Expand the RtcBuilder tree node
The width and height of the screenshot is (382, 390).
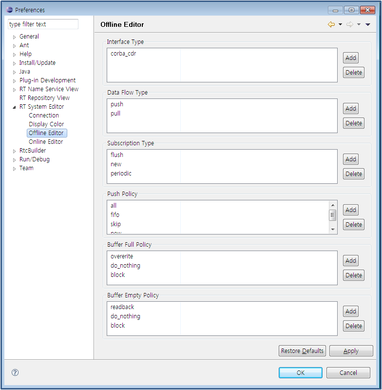[15, 151]
